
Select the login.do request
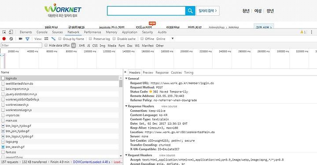(60, 78)
